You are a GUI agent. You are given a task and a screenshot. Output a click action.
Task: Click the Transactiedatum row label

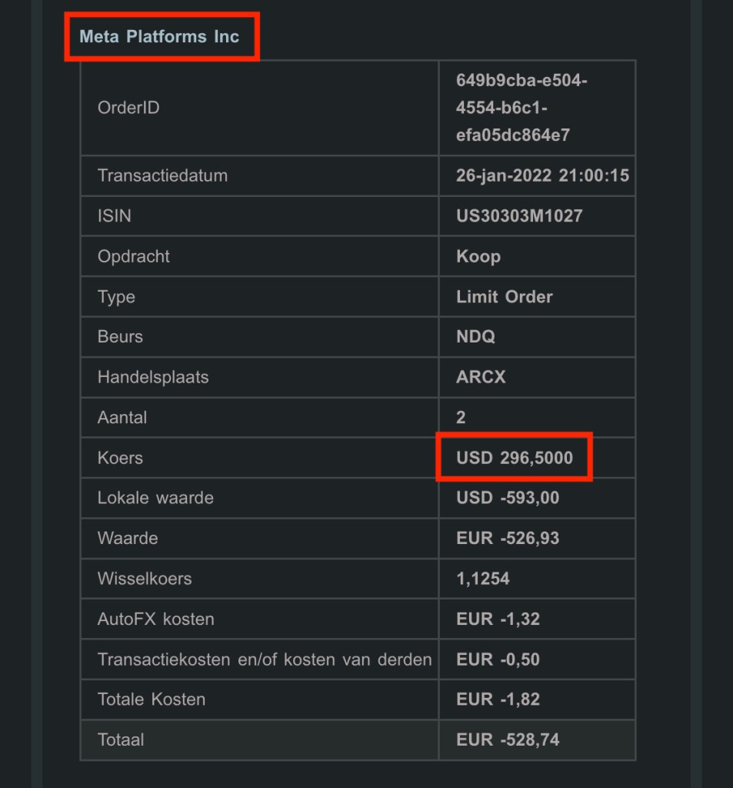(x=162, y=175)
